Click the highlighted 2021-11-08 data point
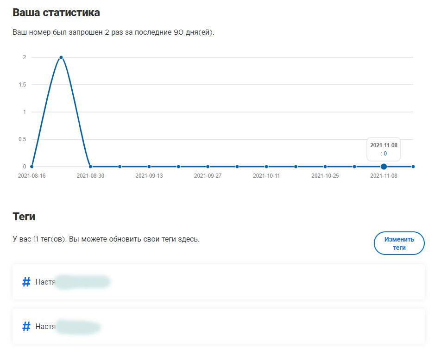 click(x=384, y=167)
